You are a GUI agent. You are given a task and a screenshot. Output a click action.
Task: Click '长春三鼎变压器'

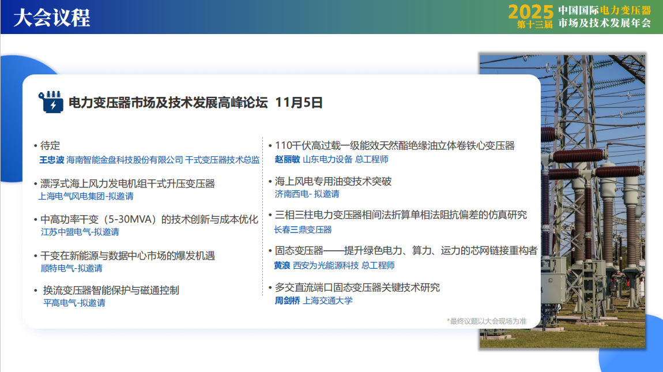303,230
